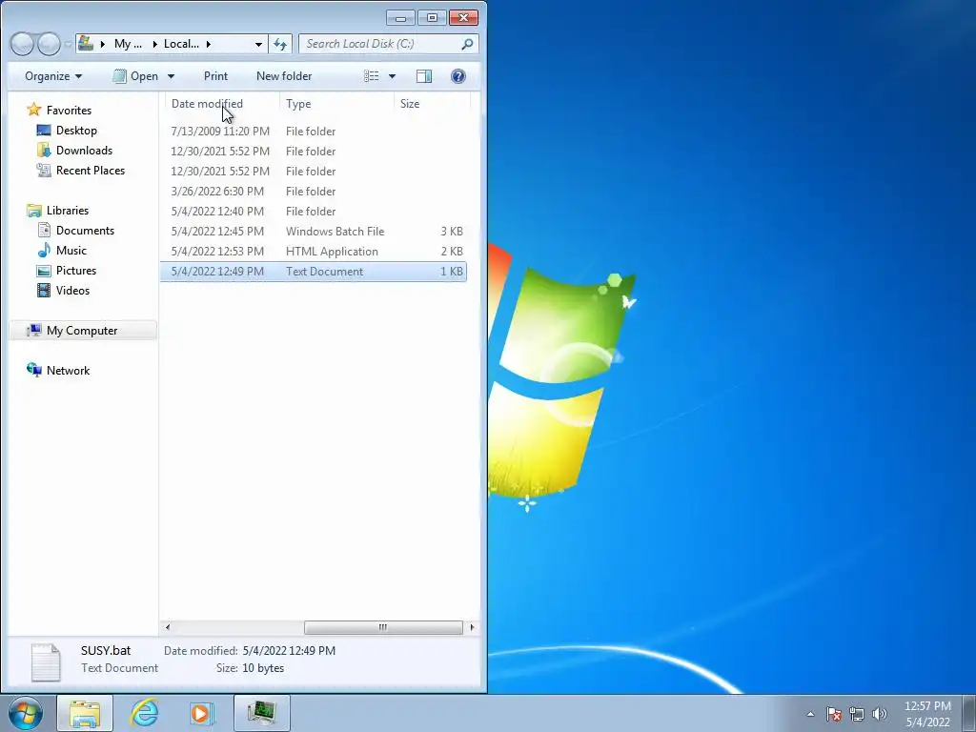Image resolution: width=976 pixels, height=732 pixels.
Task: Launch Windows Media Player from taskbar
Action: (x=201, y=713)
